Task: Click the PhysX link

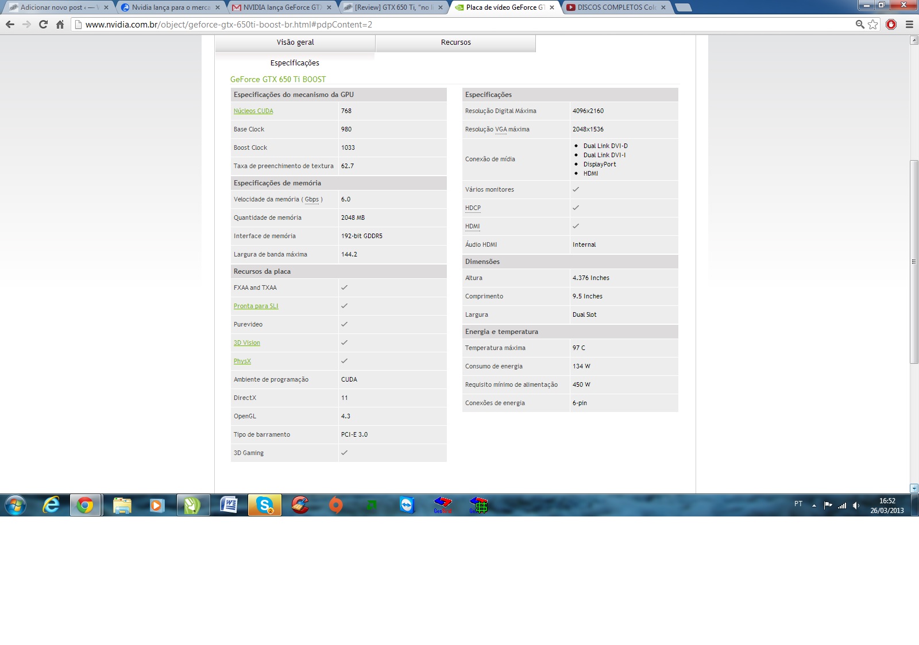Action: point(242,362)
